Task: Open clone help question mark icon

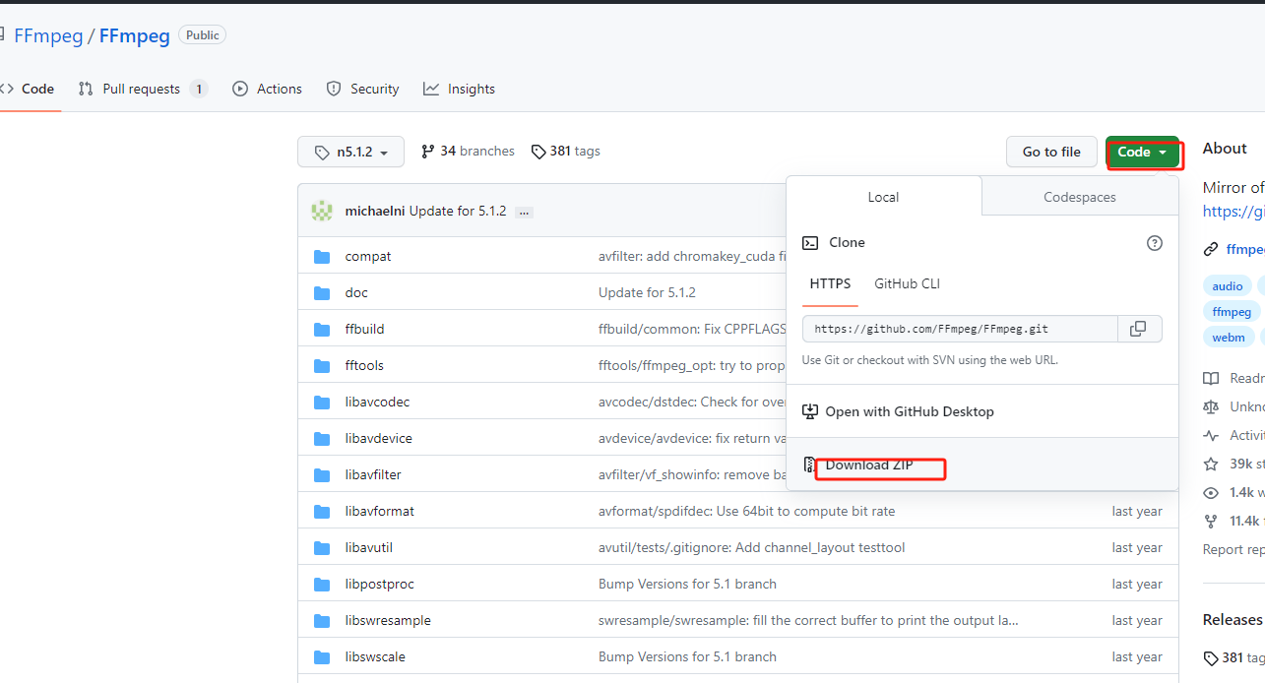Action: click(x=1155, y=243)
